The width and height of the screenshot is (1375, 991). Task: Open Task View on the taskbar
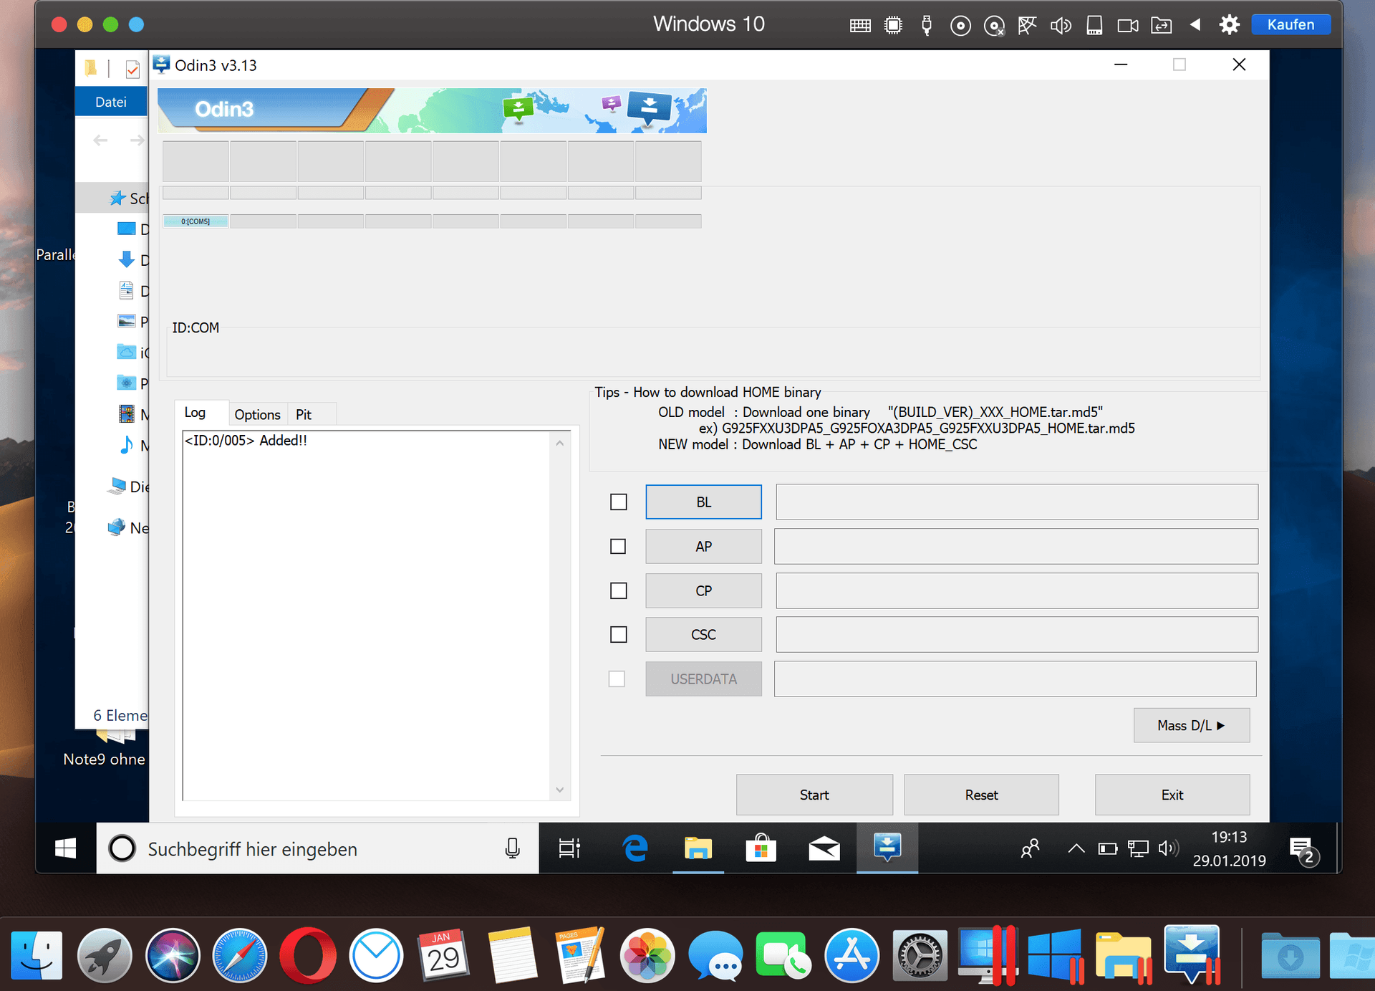click(x=569, y=848)
